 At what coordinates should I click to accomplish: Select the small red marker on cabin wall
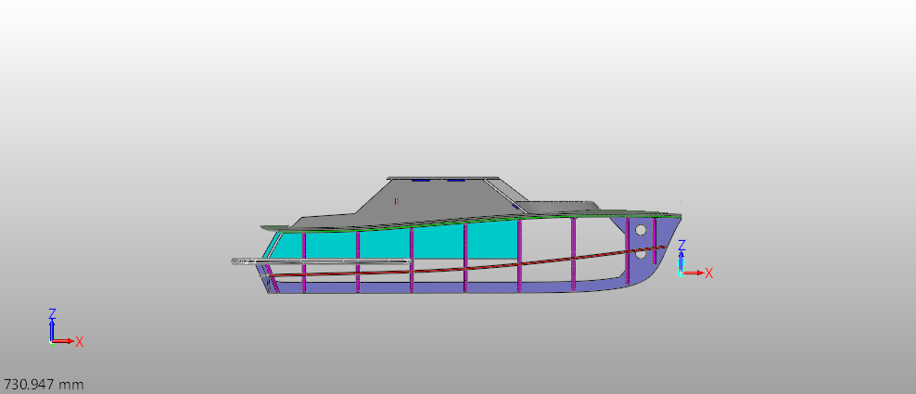click(x=397, y=201)
